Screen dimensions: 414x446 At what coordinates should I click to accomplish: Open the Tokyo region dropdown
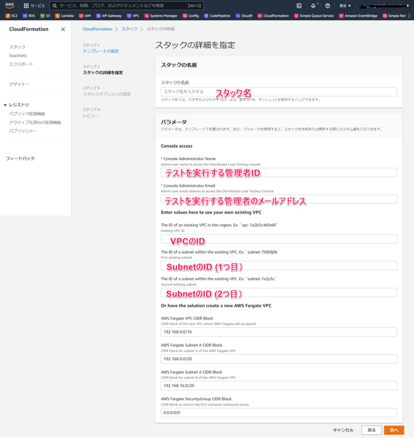pos(345,6)
